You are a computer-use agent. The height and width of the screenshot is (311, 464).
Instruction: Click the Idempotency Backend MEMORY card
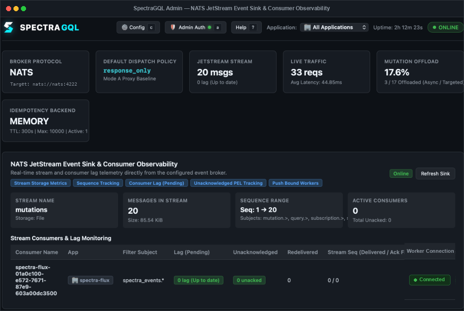(46, 121)
